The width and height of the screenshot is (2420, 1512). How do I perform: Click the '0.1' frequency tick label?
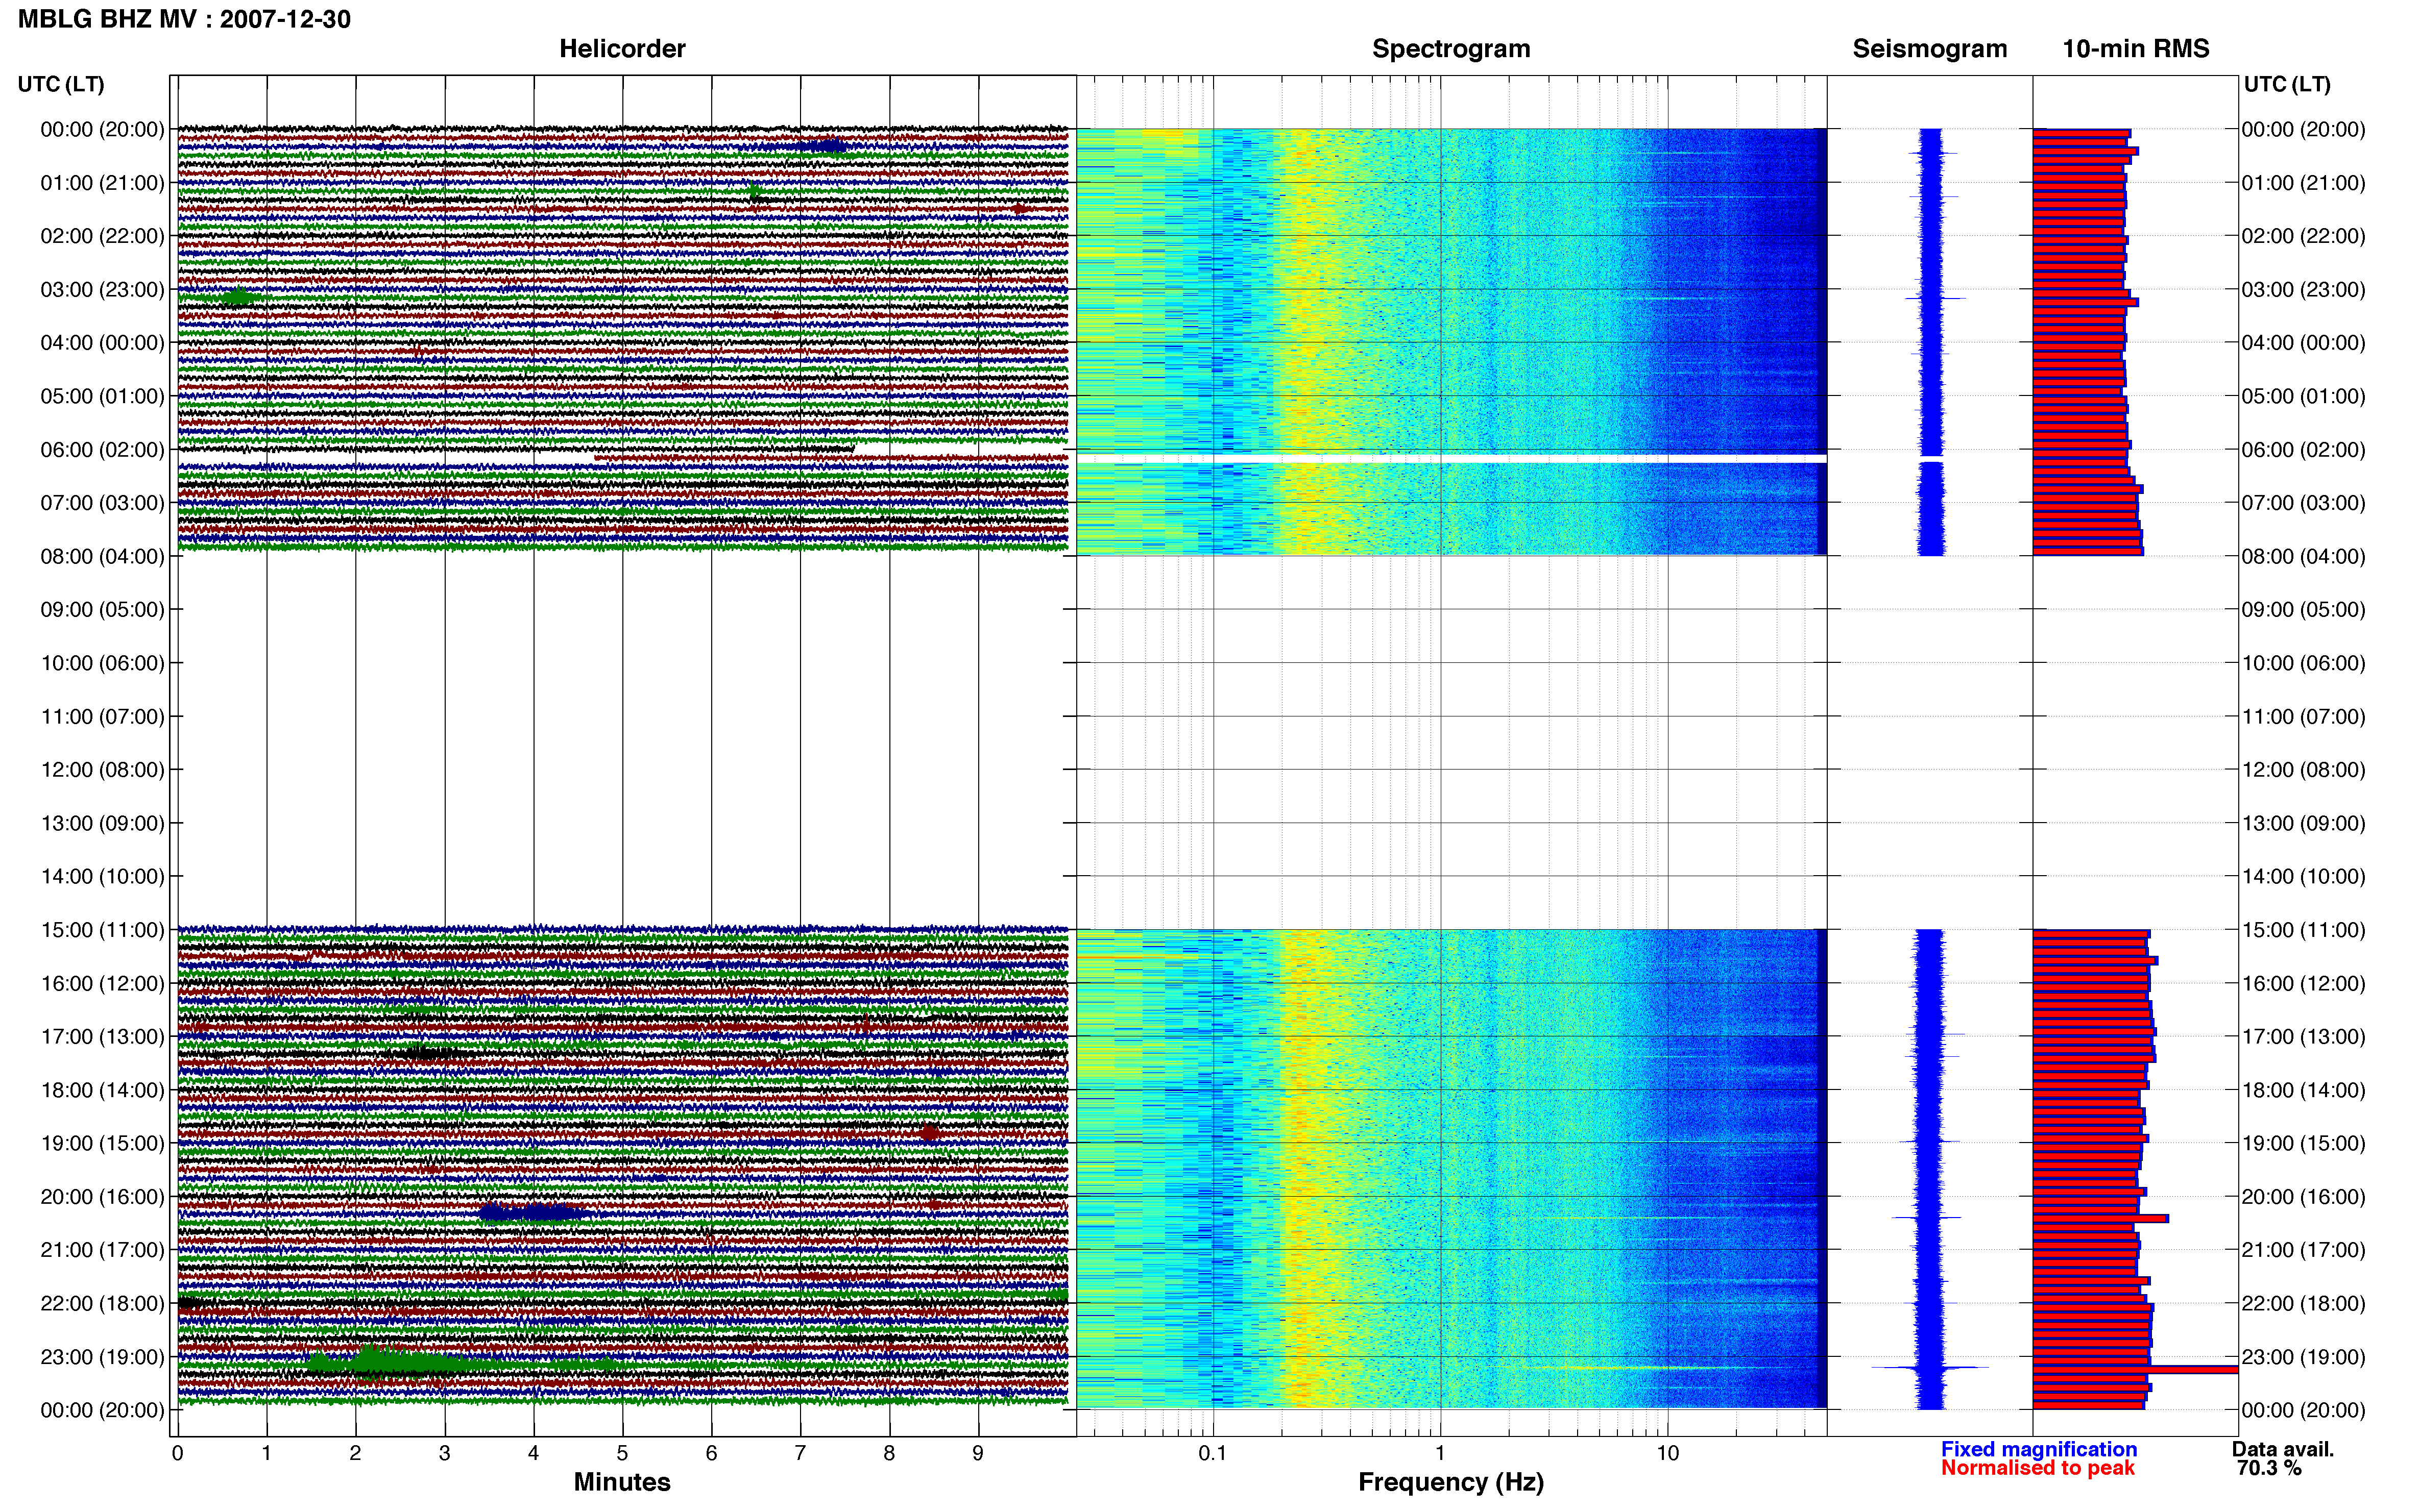coord(1213,1453)
